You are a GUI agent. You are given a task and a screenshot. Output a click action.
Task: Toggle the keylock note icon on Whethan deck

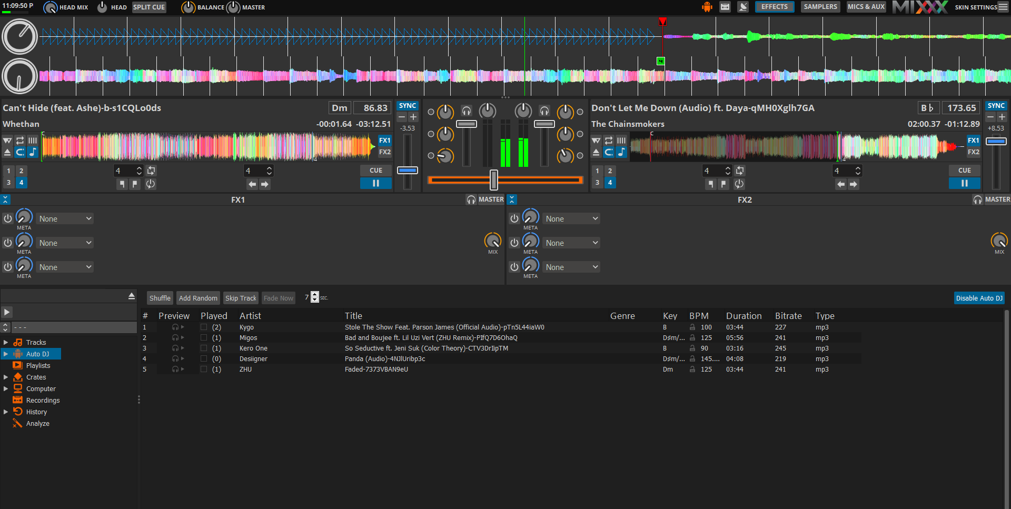[33, 152]
